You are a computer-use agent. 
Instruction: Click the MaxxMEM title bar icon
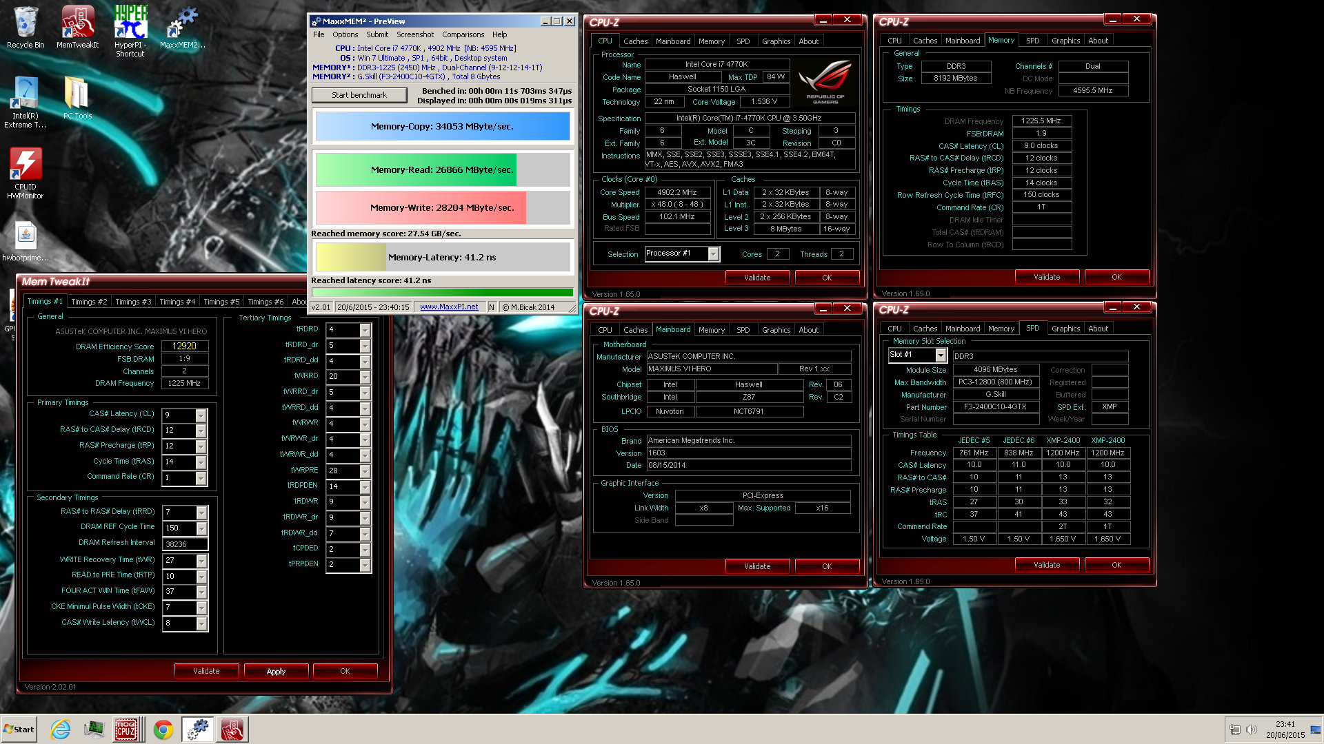coord(316,21)
